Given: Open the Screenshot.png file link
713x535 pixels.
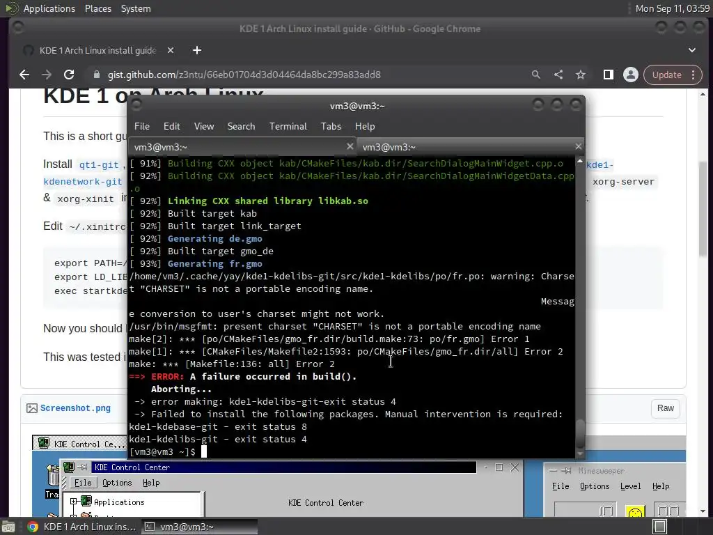Looking at the screenshot, I should (75, 408).
